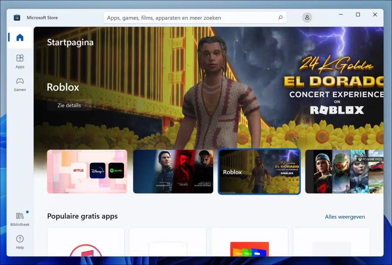
Task: Select the Netflix Disney+ Spotify promo card
Action: click(87, 171)
